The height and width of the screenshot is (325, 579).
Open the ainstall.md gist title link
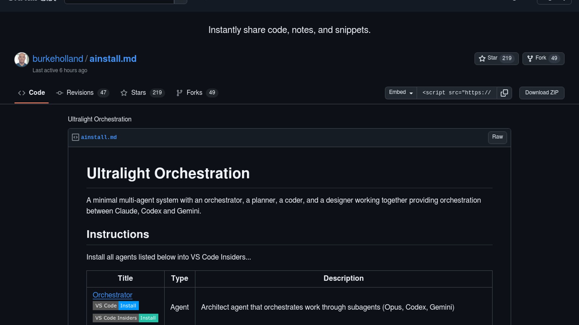113,59
